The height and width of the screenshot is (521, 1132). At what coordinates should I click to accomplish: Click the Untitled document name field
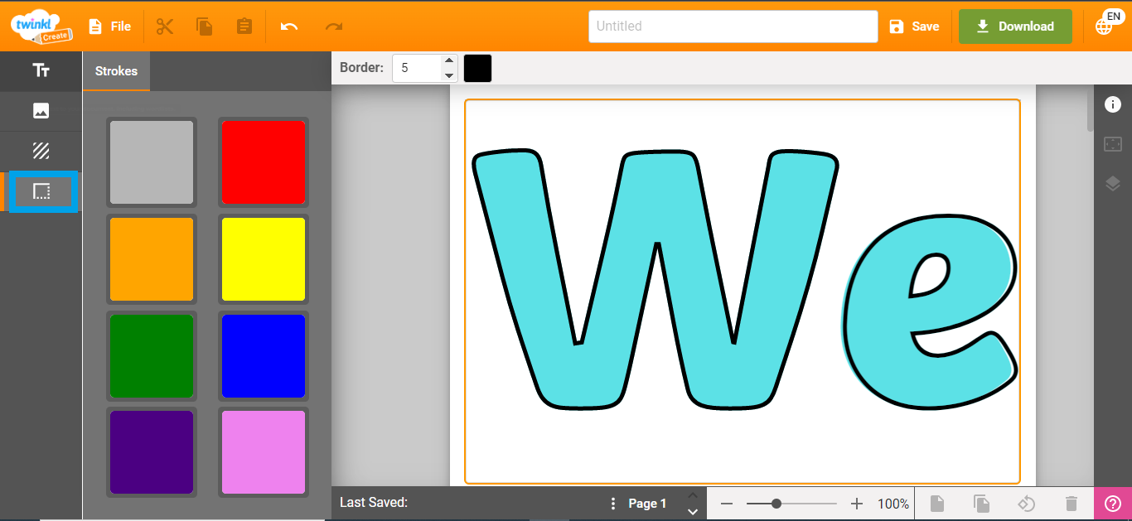point(733,26)
